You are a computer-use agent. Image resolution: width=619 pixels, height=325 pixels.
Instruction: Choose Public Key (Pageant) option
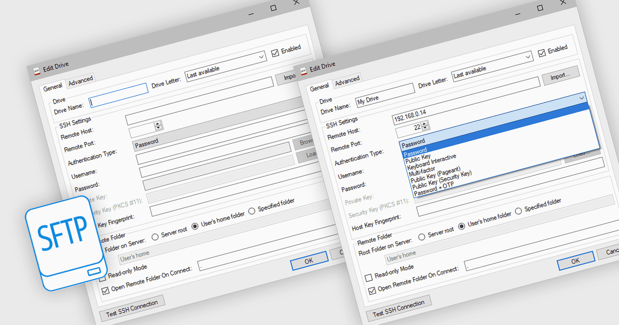[x=434, y=175]
